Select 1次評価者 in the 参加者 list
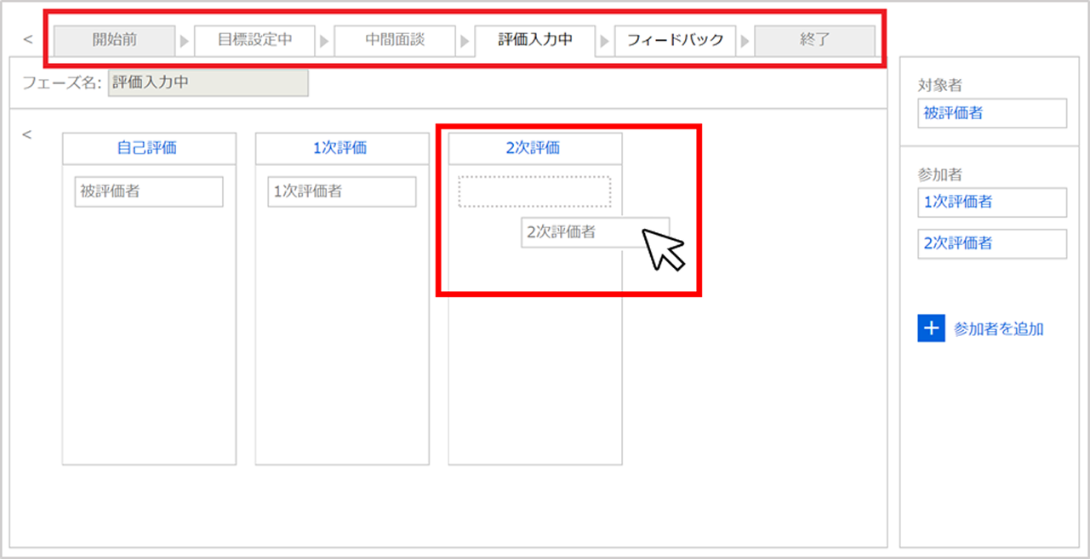The width and height of the screenshot is (1090, 559). point(991,202)
